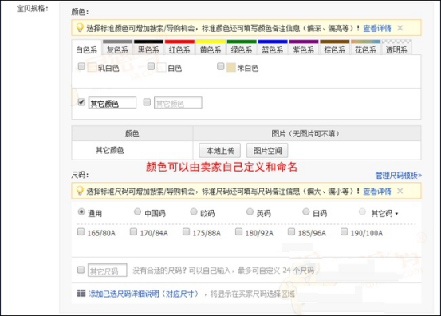
Task: Click the 本地上传 button
Action: click(220, 151)
